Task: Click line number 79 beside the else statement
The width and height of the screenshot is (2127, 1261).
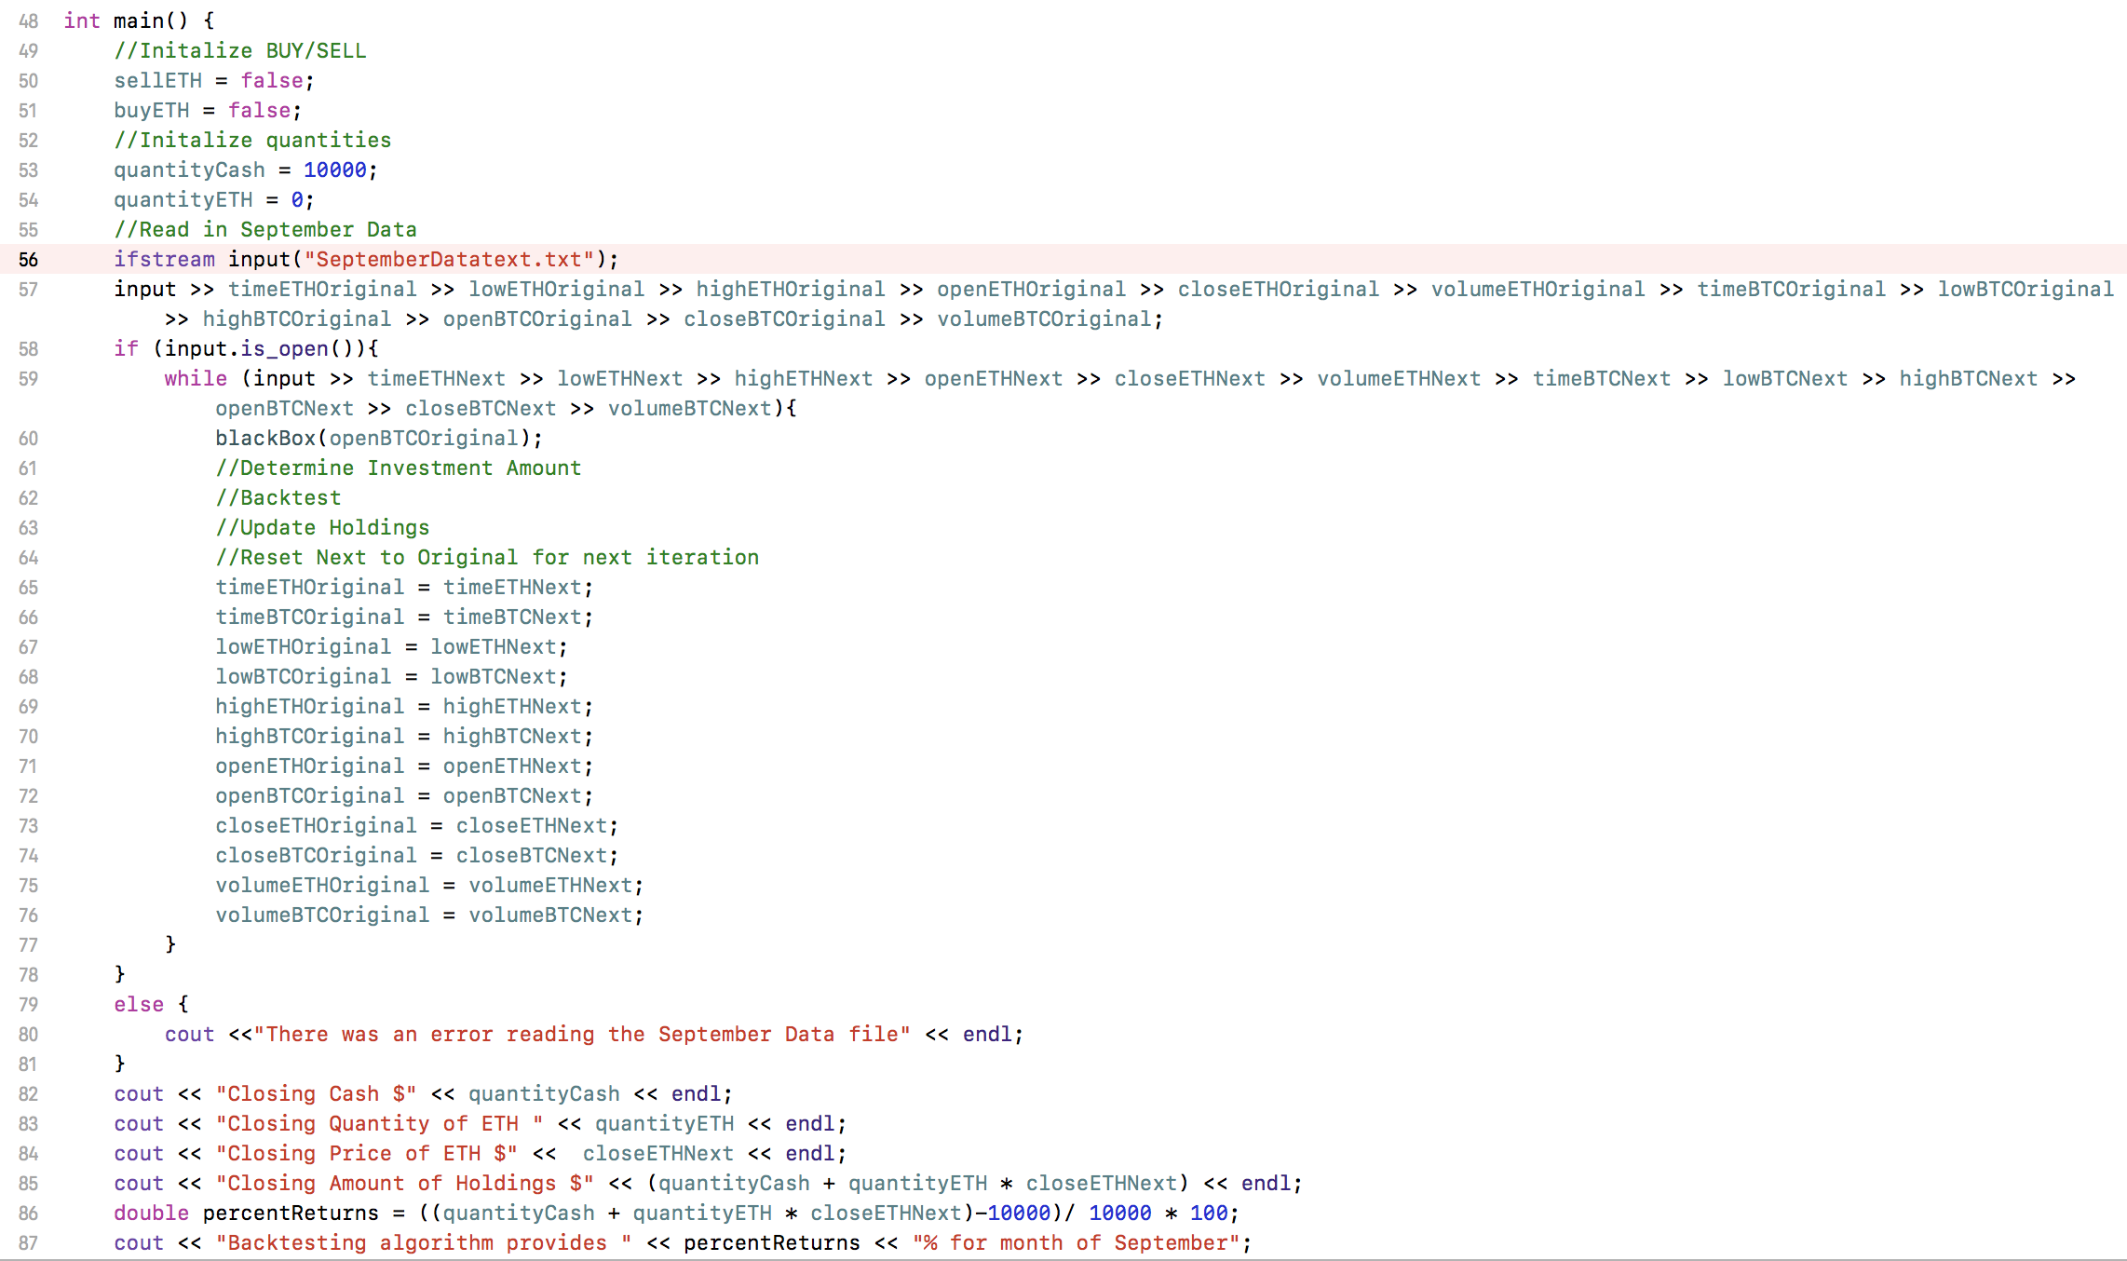Action: (x=28, y=1005)
